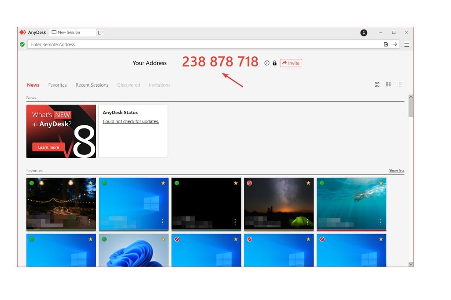The width and height of the screenshot is (451, 300).
Task: Click the scrollbar up arrow
Action: click(x=411, y=97)
